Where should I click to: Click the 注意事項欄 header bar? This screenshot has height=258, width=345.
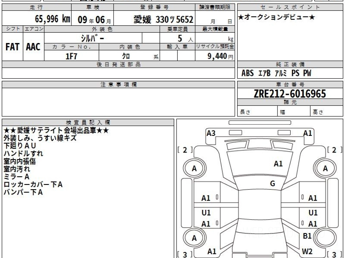(x=118, y=85)
